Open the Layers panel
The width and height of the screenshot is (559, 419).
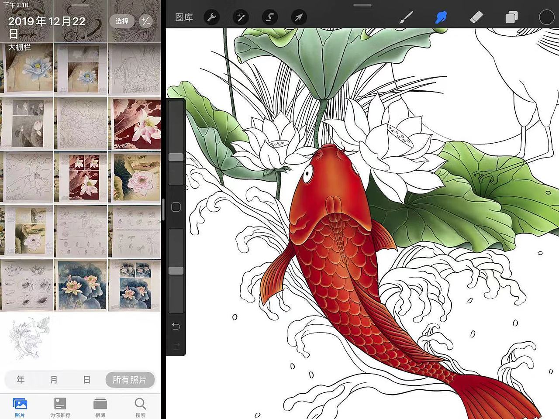point(511,17)
